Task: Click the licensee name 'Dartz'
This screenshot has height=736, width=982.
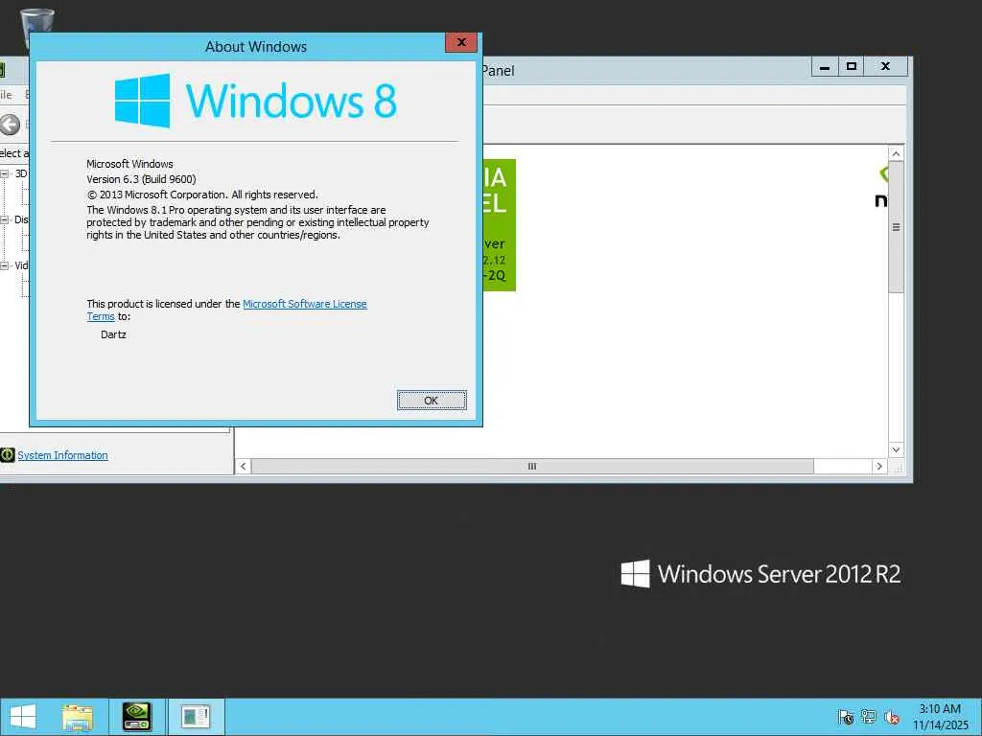Action: pos(113,334)
